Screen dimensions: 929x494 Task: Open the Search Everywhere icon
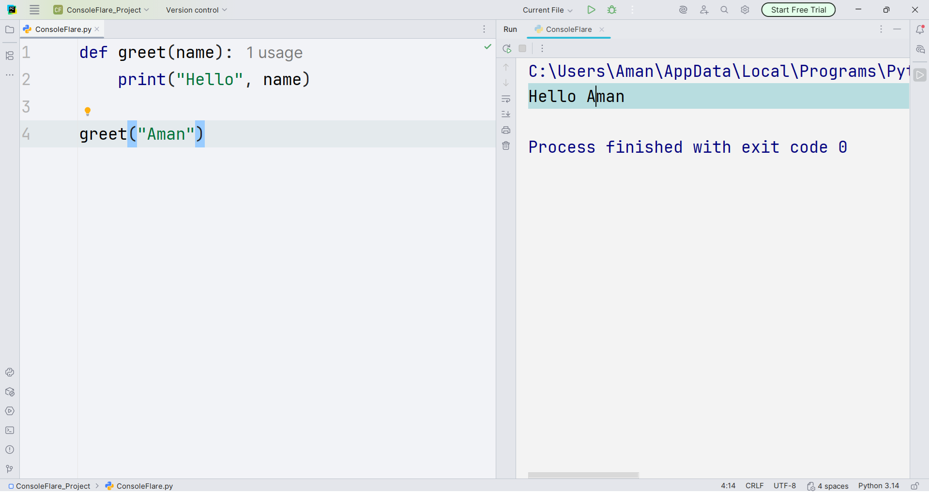724,10
